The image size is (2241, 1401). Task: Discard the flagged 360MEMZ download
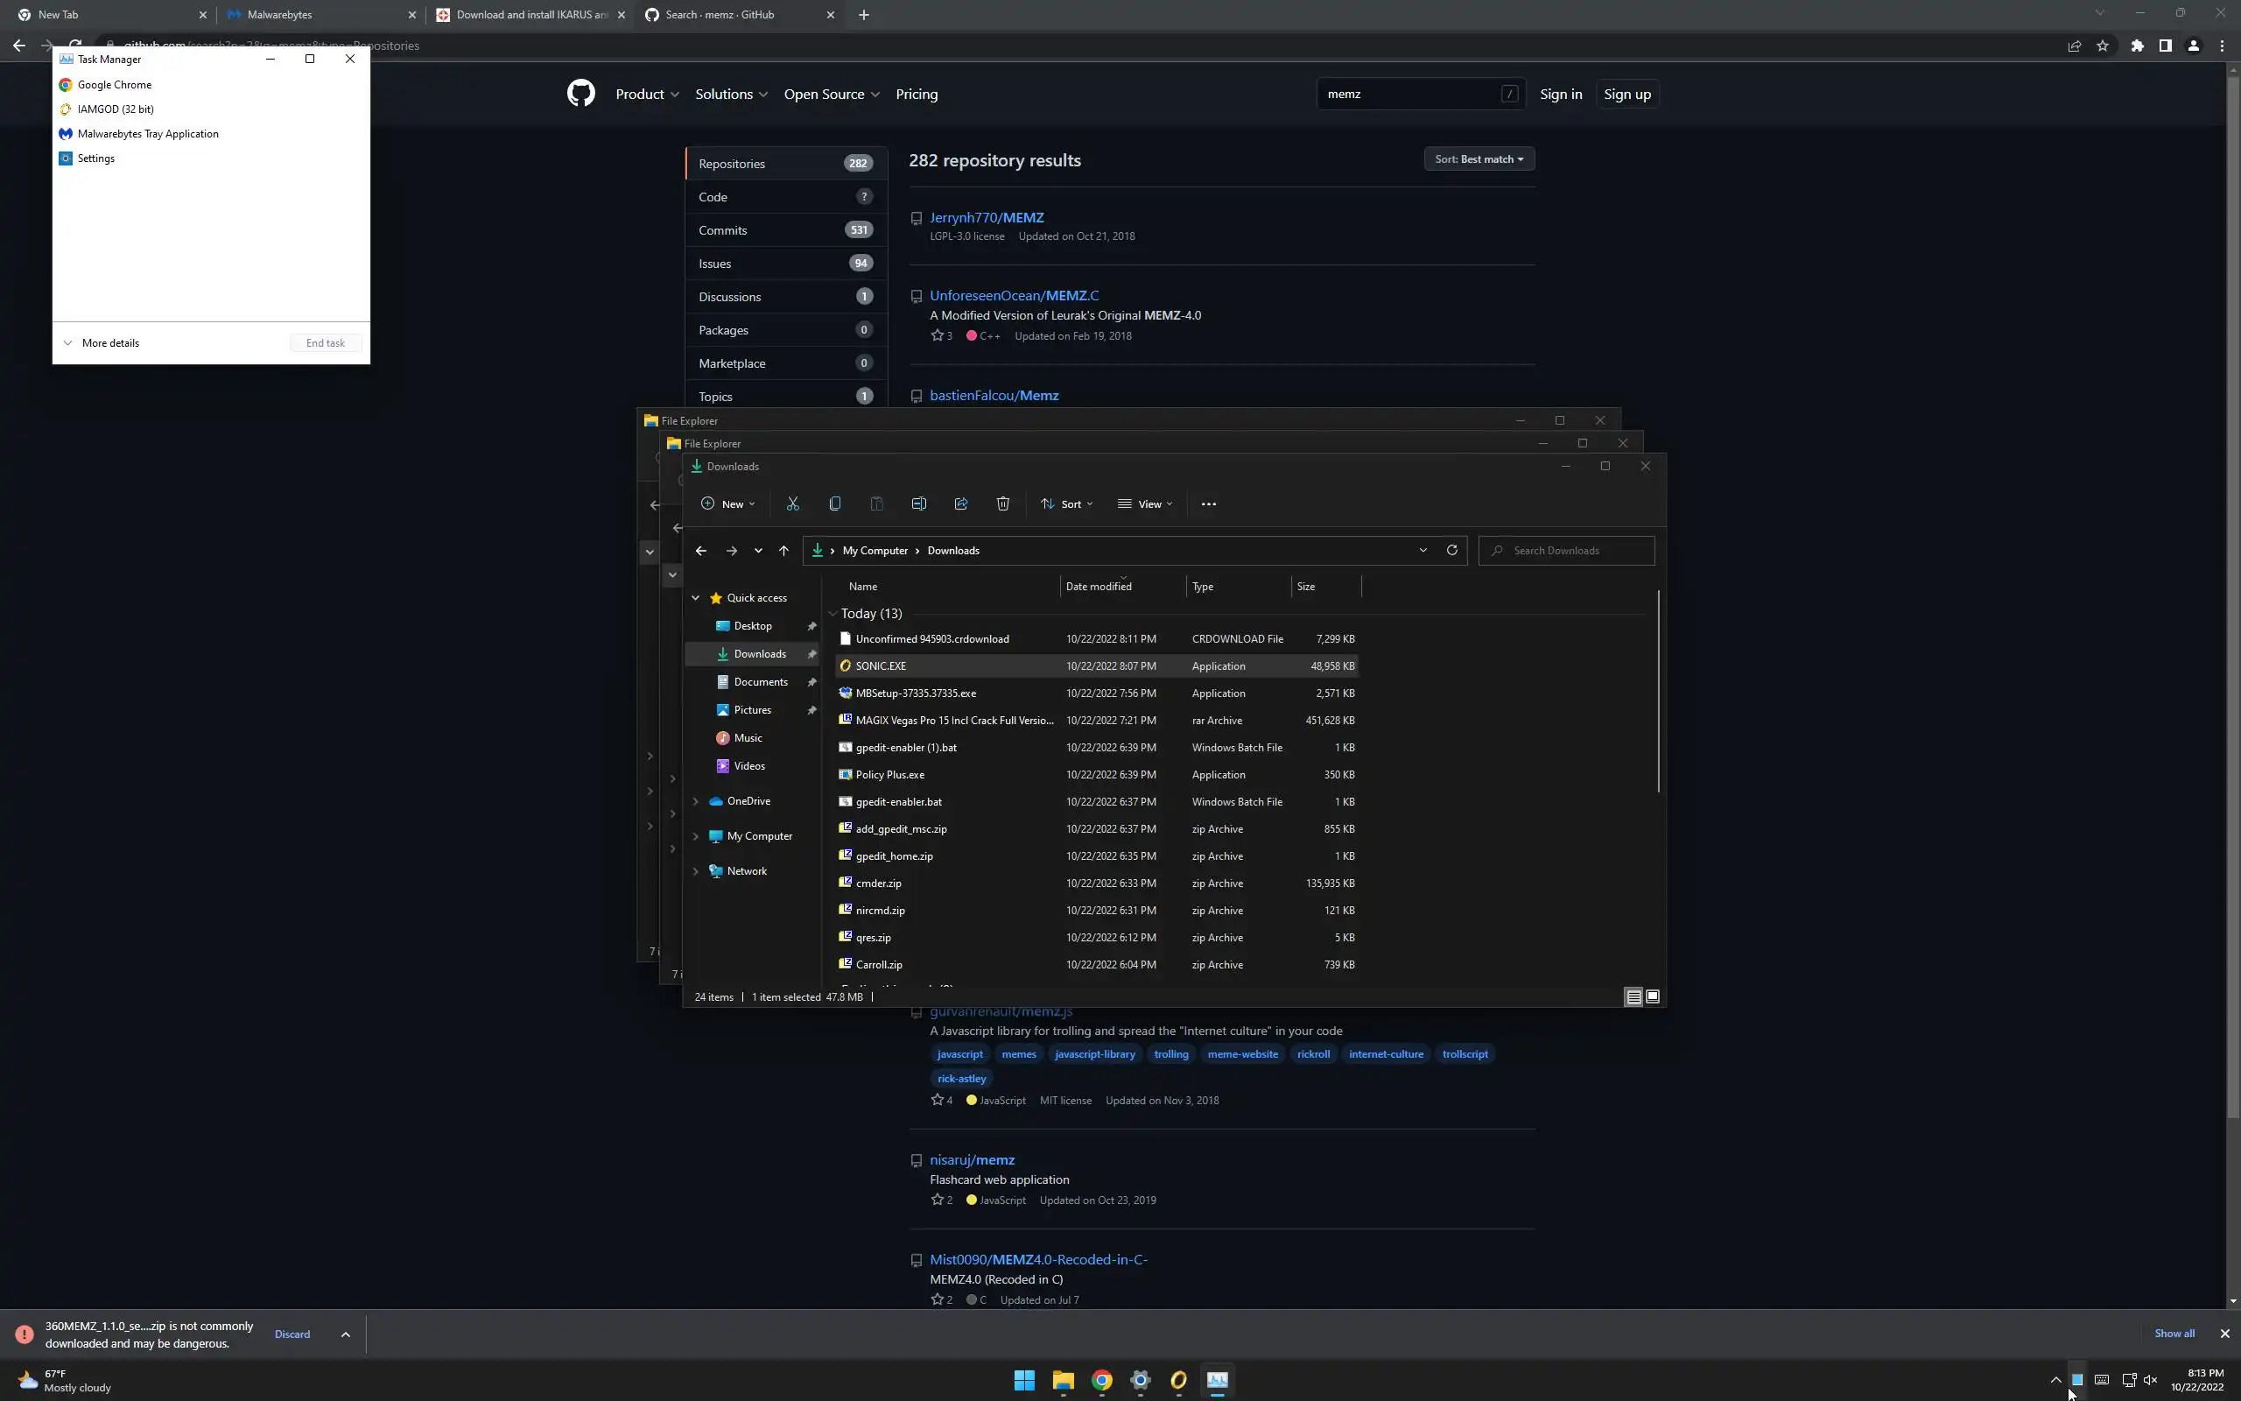[x=292, y=1334]
